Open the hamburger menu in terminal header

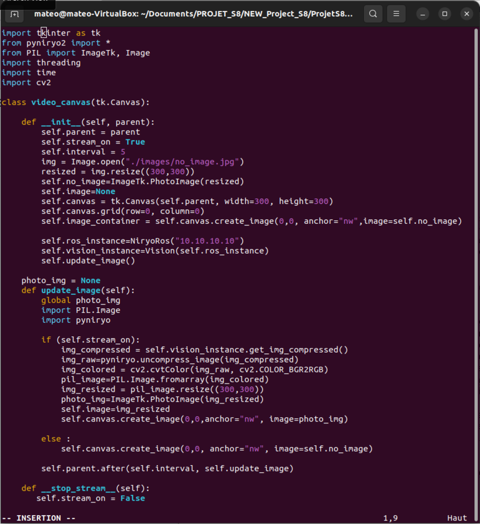396,13
